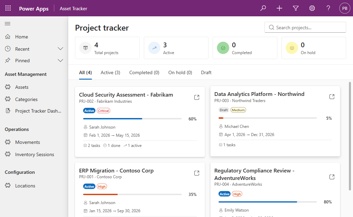The height and width of the screenshot is (217, 353).
Task: Click the Assets puzzle icon
Action: [x=7, y=87]
